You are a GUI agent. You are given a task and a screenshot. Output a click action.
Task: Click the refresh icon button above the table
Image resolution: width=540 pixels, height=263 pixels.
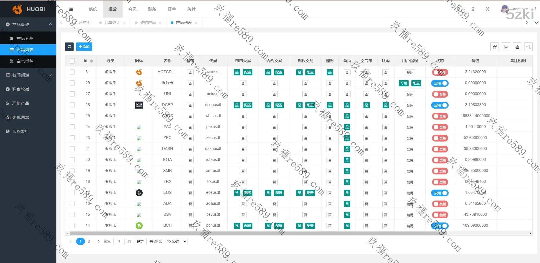69,47
